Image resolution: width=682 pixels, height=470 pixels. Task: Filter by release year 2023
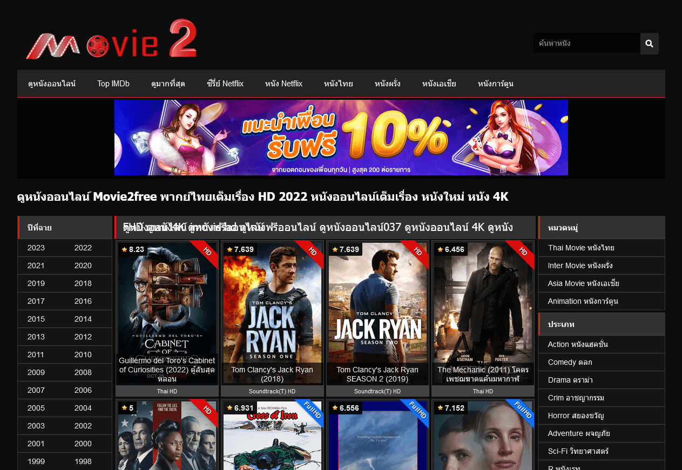pos(36,248)
